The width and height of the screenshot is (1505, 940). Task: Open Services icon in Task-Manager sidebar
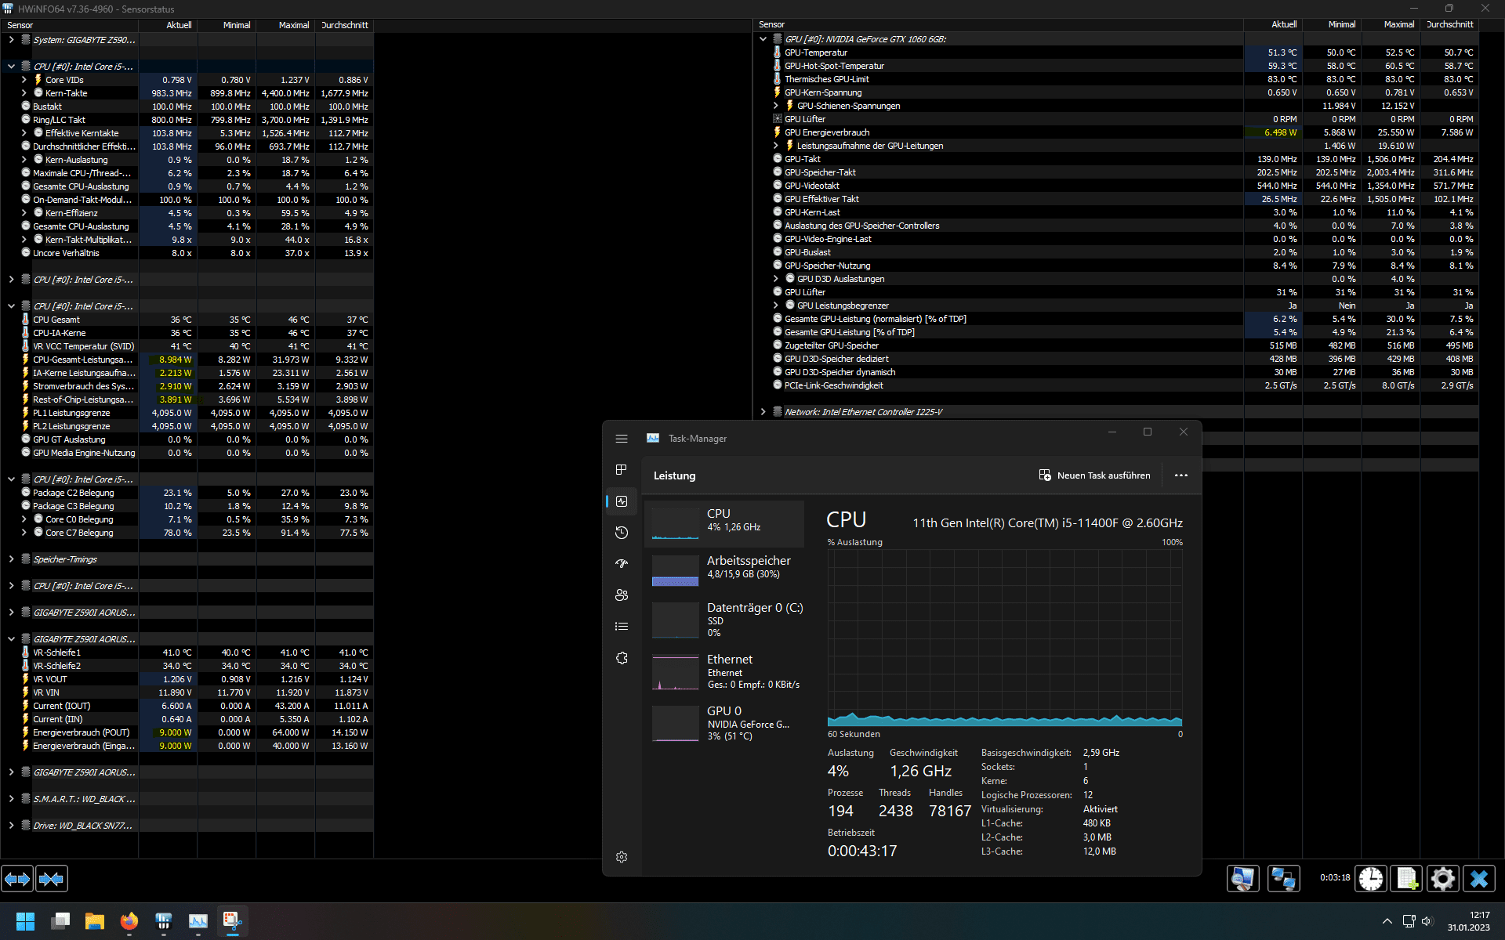pos(622,658)
